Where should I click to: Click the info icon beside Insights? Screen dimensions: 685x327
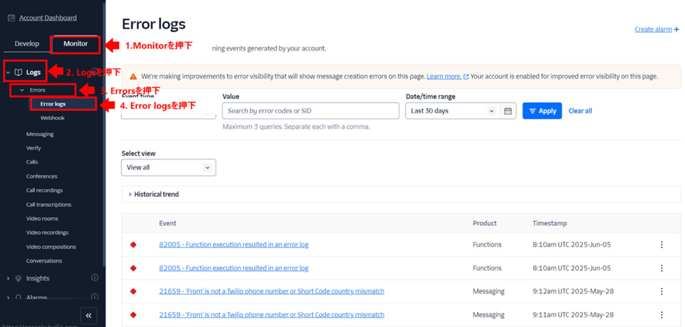click(x=95, y=278)
